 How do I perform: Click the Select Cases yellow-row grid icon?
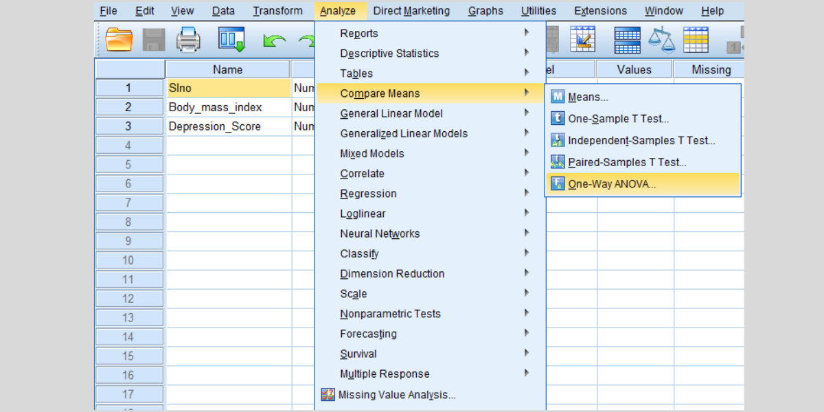(696, 39)
